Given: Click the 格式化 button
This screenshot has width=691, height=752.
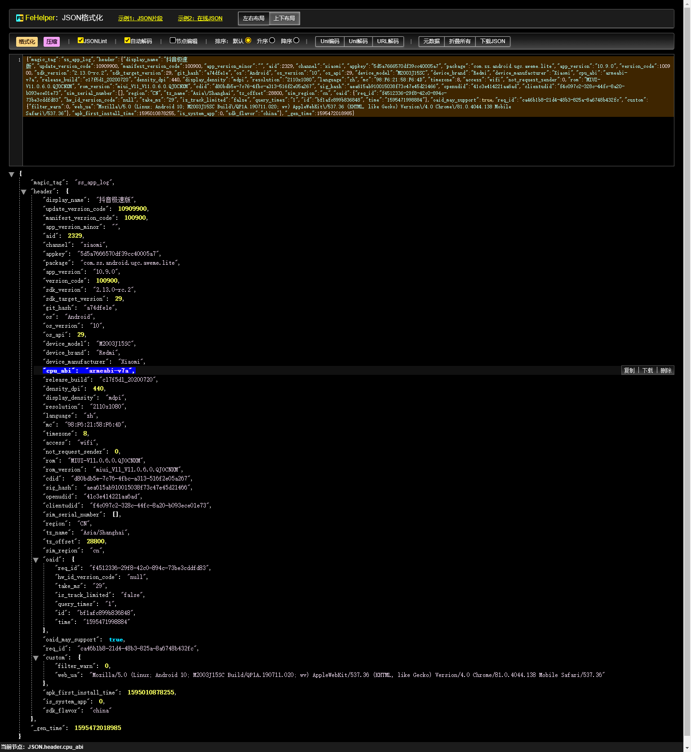Looking at the screenshot, I should click(x=27, y=42).
